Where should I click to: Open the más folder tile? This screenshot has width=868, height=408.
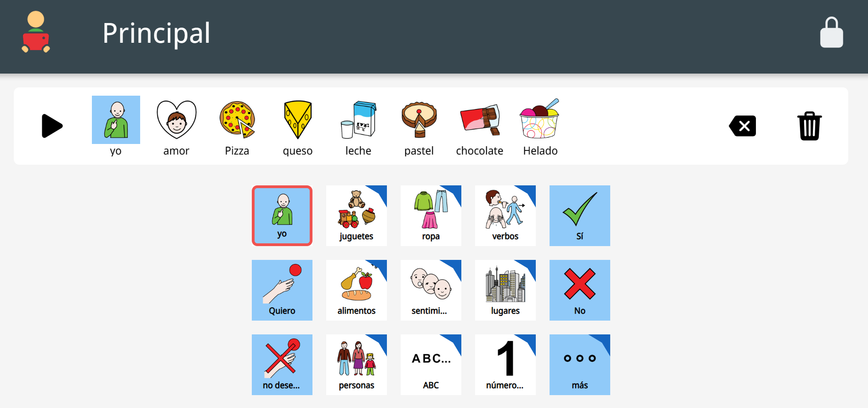[x=580, y=365]
